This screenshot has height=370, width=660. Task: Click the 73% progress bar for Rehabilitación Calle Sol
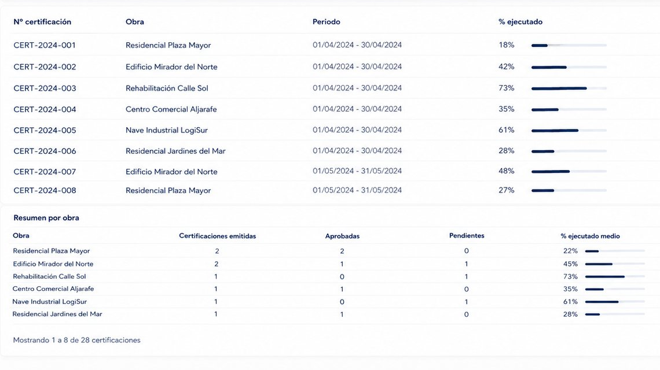tap(569, 88)
